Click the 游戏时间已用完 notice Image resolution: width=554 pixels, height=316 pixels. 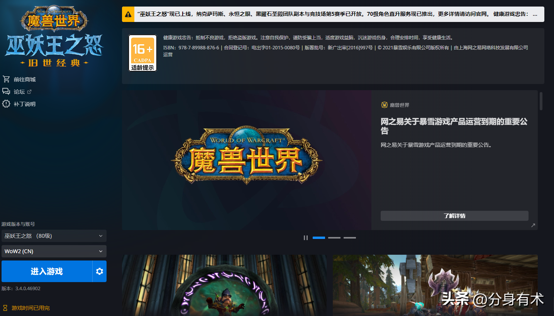point(31,308)
